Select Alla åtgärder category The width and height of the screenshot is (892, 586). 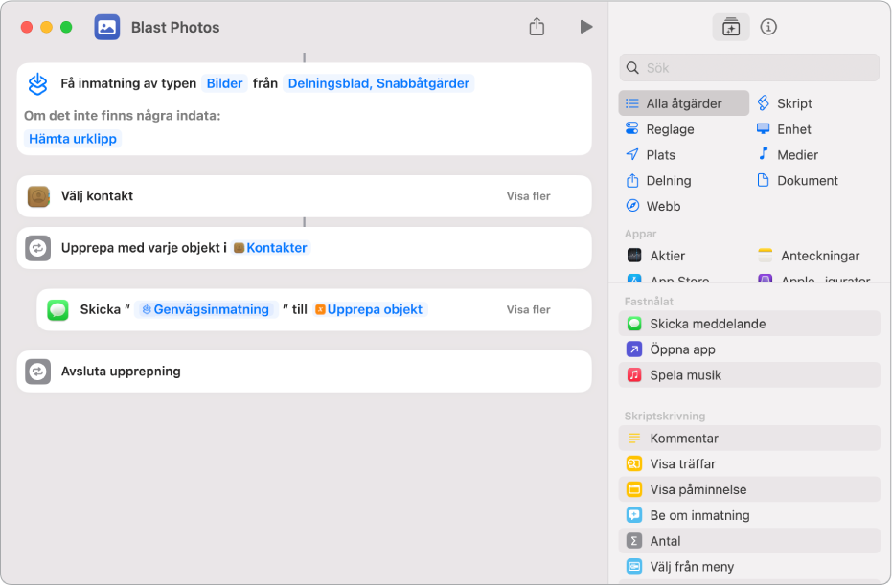tap(683, 103)
